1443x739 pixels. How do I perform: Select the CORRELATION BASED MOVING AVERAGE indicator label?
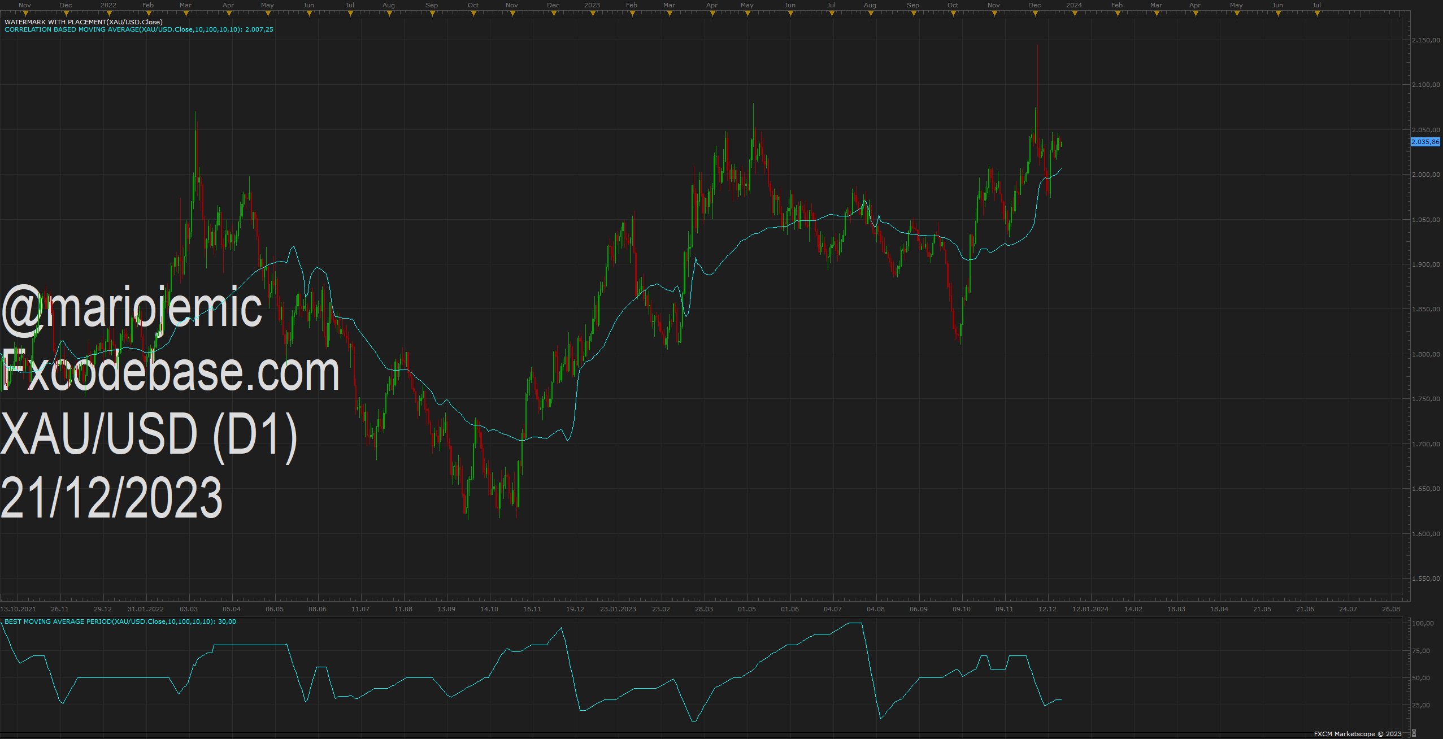[x=139, y=29]
